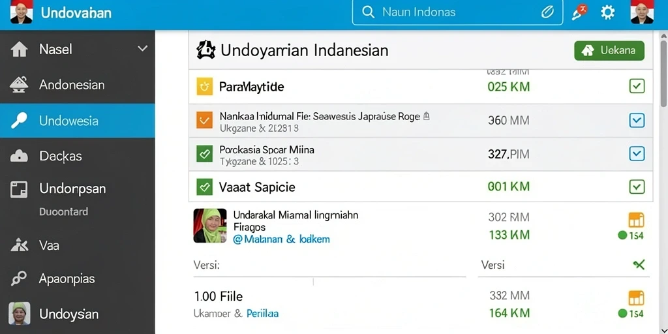Image resolution: width=668 pixels, height=334 pixels.
Task: Open the Dackas cloud icon
Action: [x=19, y=157]
